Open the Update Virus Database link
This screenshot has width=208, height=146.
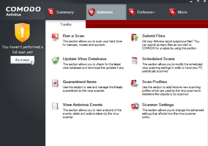[x=85, y=59]
